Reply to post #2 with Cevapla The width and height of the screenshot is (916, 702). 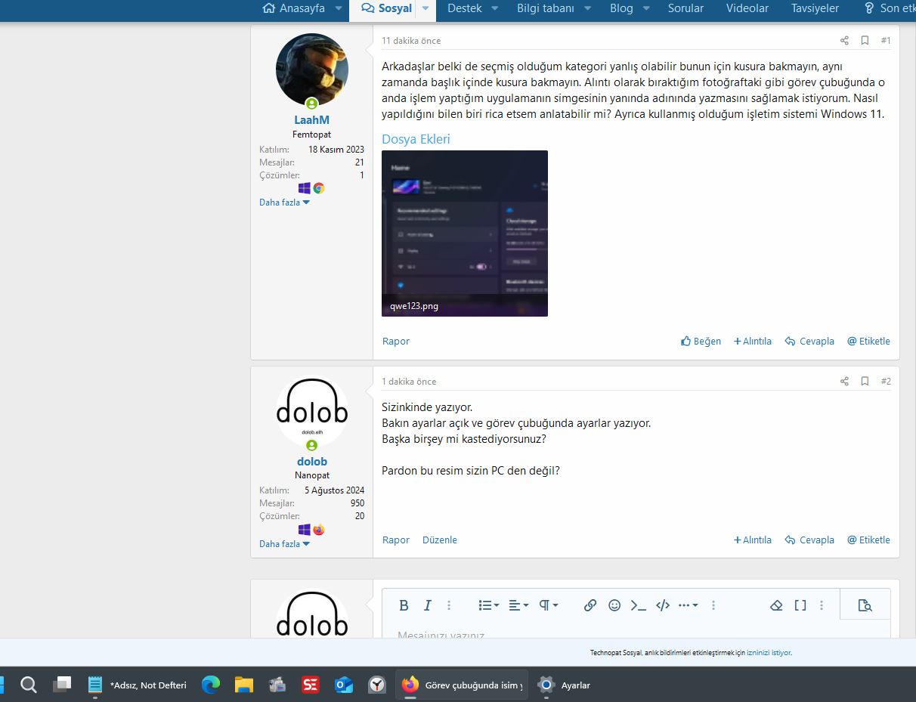tap(809, 540)
